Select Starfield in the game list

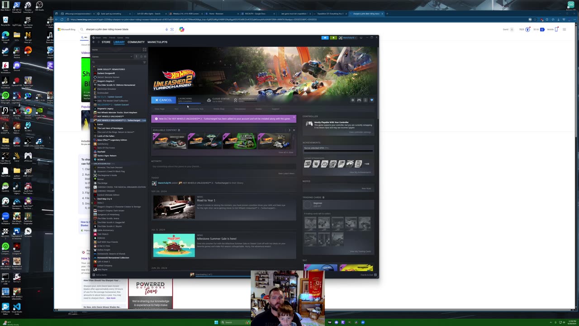point(101,152)
